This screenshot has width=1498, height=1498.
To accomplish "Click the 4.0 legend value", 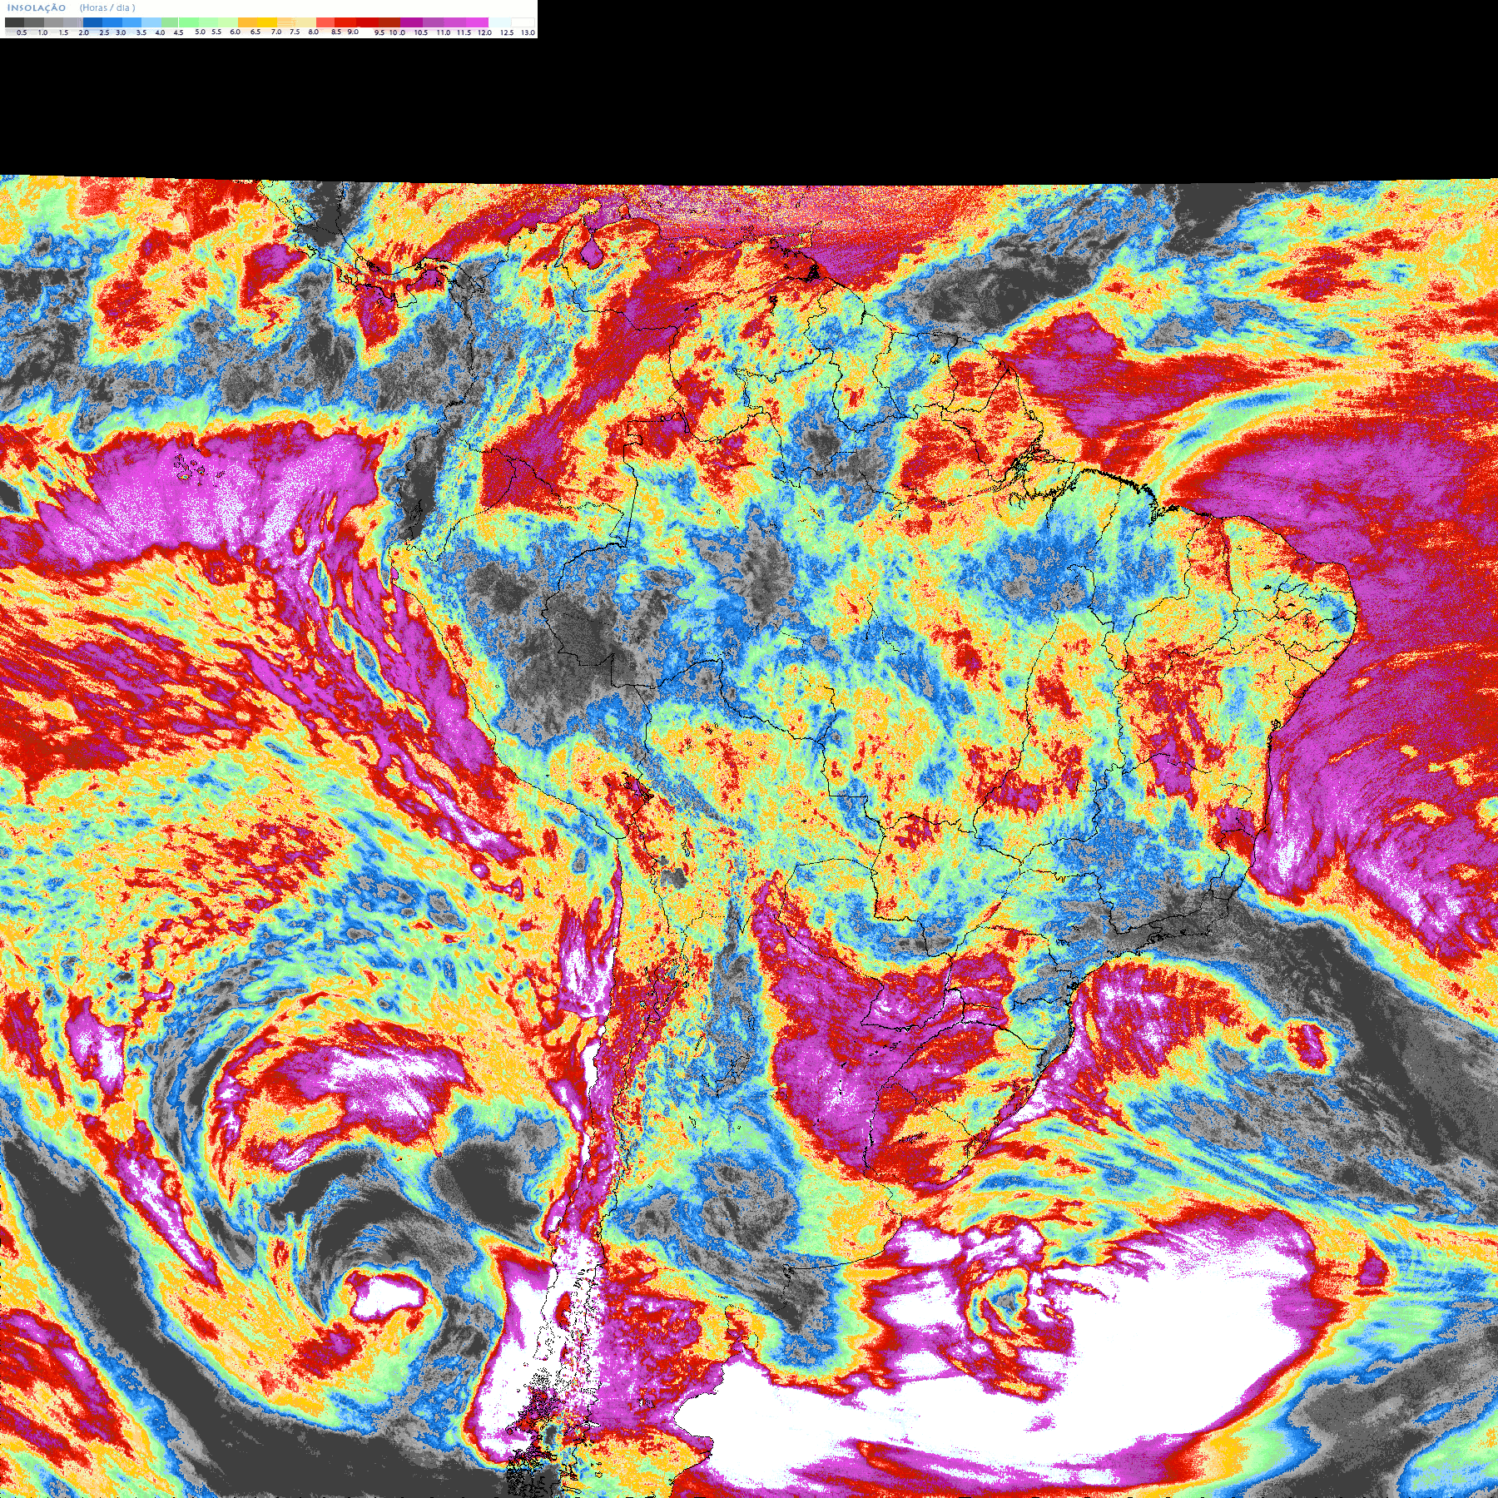I will pos(160,32).
